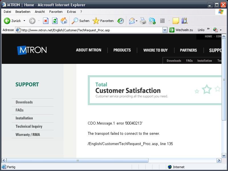Select Technical Inquiry in sidebar
The image size is (228, 171).
[29, 126]
